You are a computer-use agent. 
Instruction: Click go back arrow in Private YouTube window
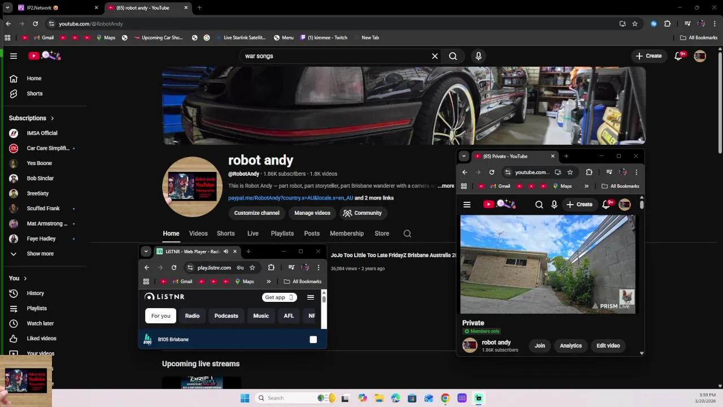(465, 172)
